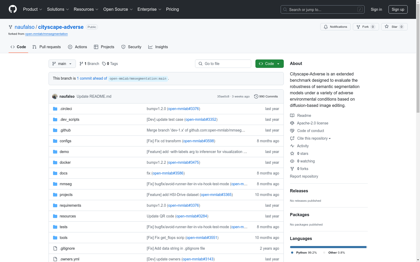420x262 pixels.
Task: Click the .gitignore file icon
Action: [x=55, y=248]
